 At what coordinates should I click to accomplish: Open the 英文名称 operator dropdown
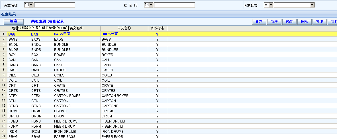tap(31, 5)
